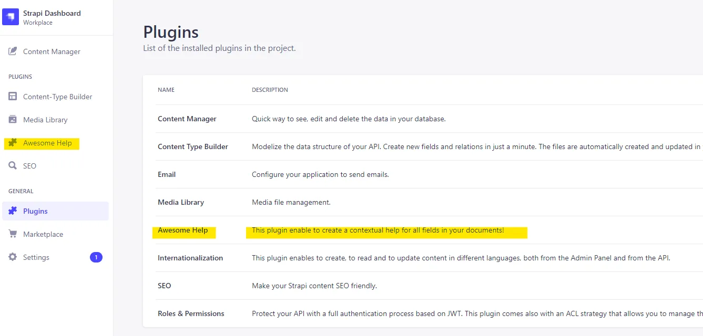Click the 'Protect your API' description
The image size is (703, 336).
click(477, 313)
